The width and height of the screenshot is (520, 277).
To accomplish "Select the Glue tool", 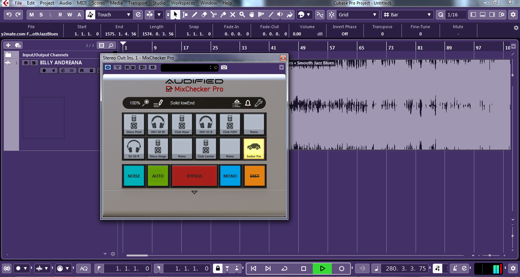I will (223, 14).
